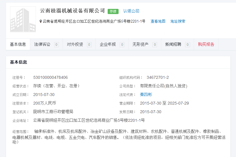236x157 pixels.
Task: Click the count badge beside 无形资产
Action: 155,45
